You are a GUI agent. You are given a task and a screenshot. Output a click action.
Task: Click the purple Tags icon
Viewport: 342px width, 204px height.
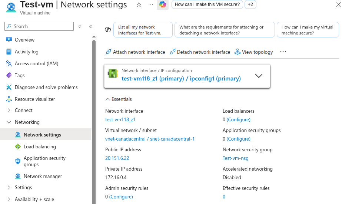click(x=9, y=75)
